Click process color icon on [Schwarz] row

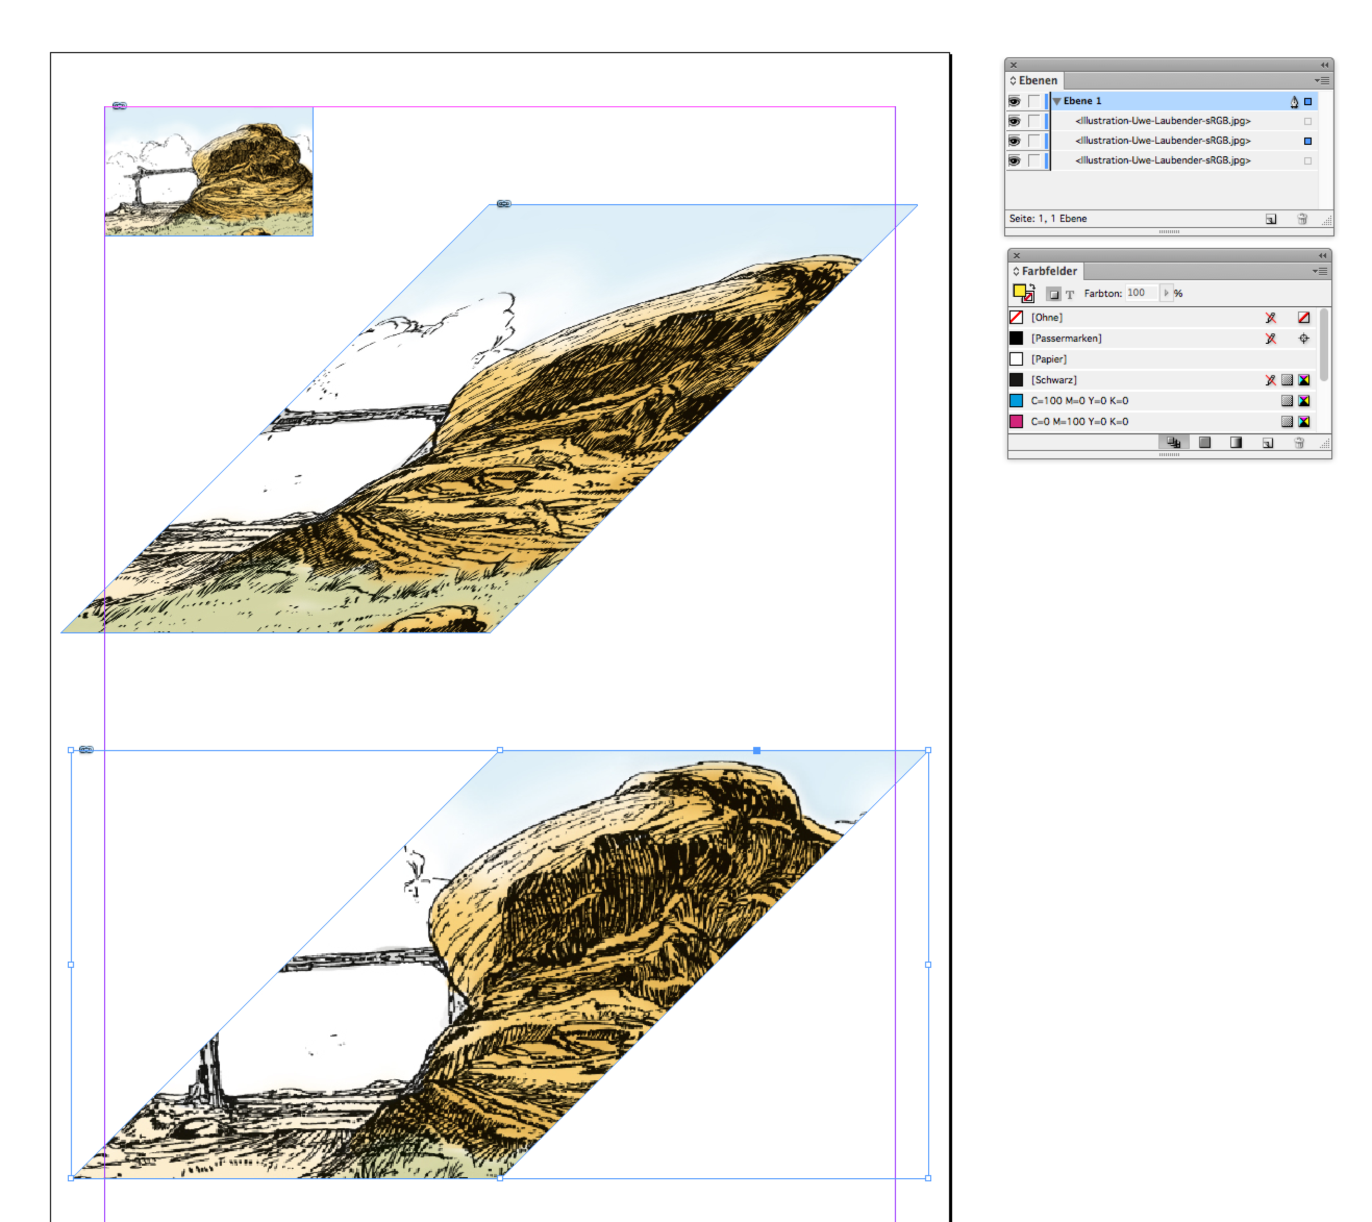[x=1287, y=380]
